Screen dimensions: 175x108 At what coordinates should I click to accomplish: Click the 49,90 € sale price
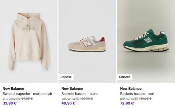68,103
